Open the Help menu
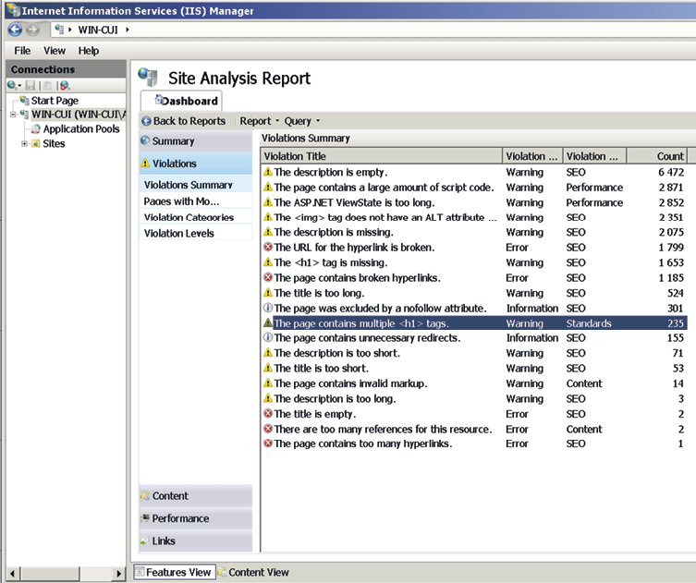Image resolution: width=696 pixels, height=583 pixels. pos(89,51)
